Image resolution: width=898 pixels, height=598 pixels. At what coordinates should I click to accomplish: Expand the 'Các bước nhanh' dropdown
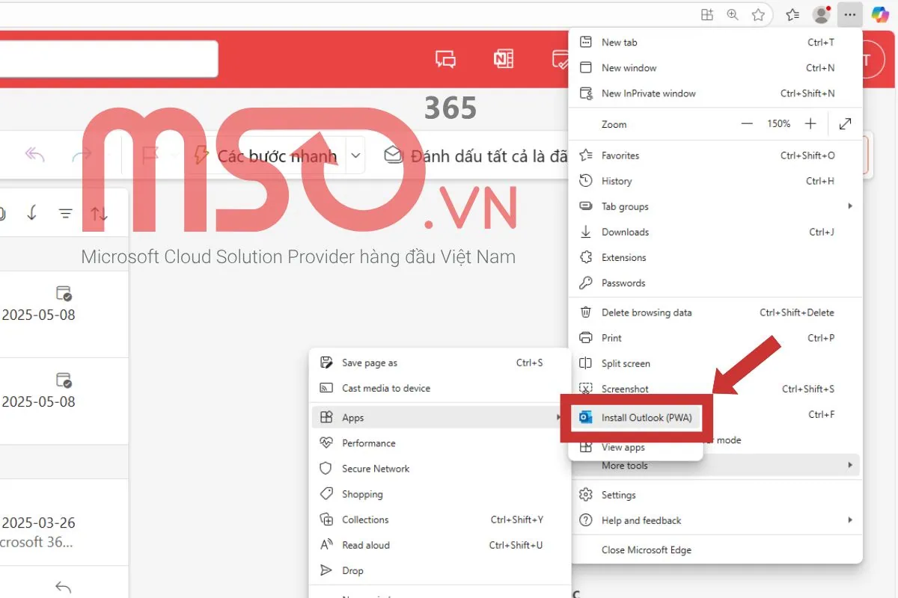pos(355,155)
